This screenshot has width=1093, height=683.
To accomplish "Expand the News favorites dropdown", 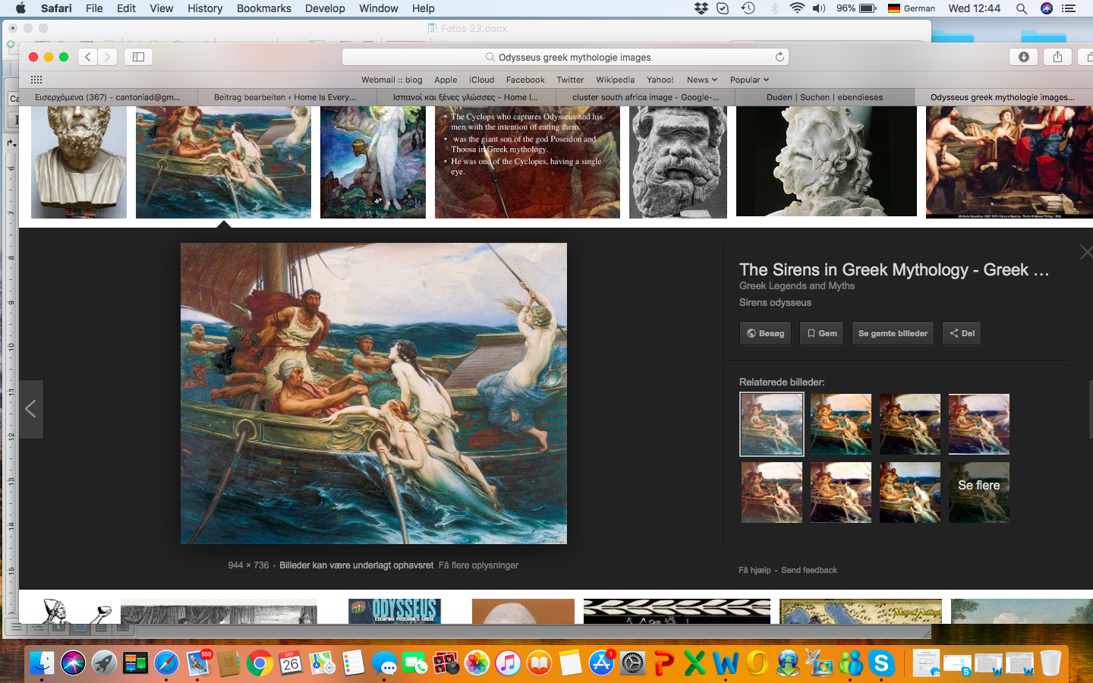I will 701,80.
